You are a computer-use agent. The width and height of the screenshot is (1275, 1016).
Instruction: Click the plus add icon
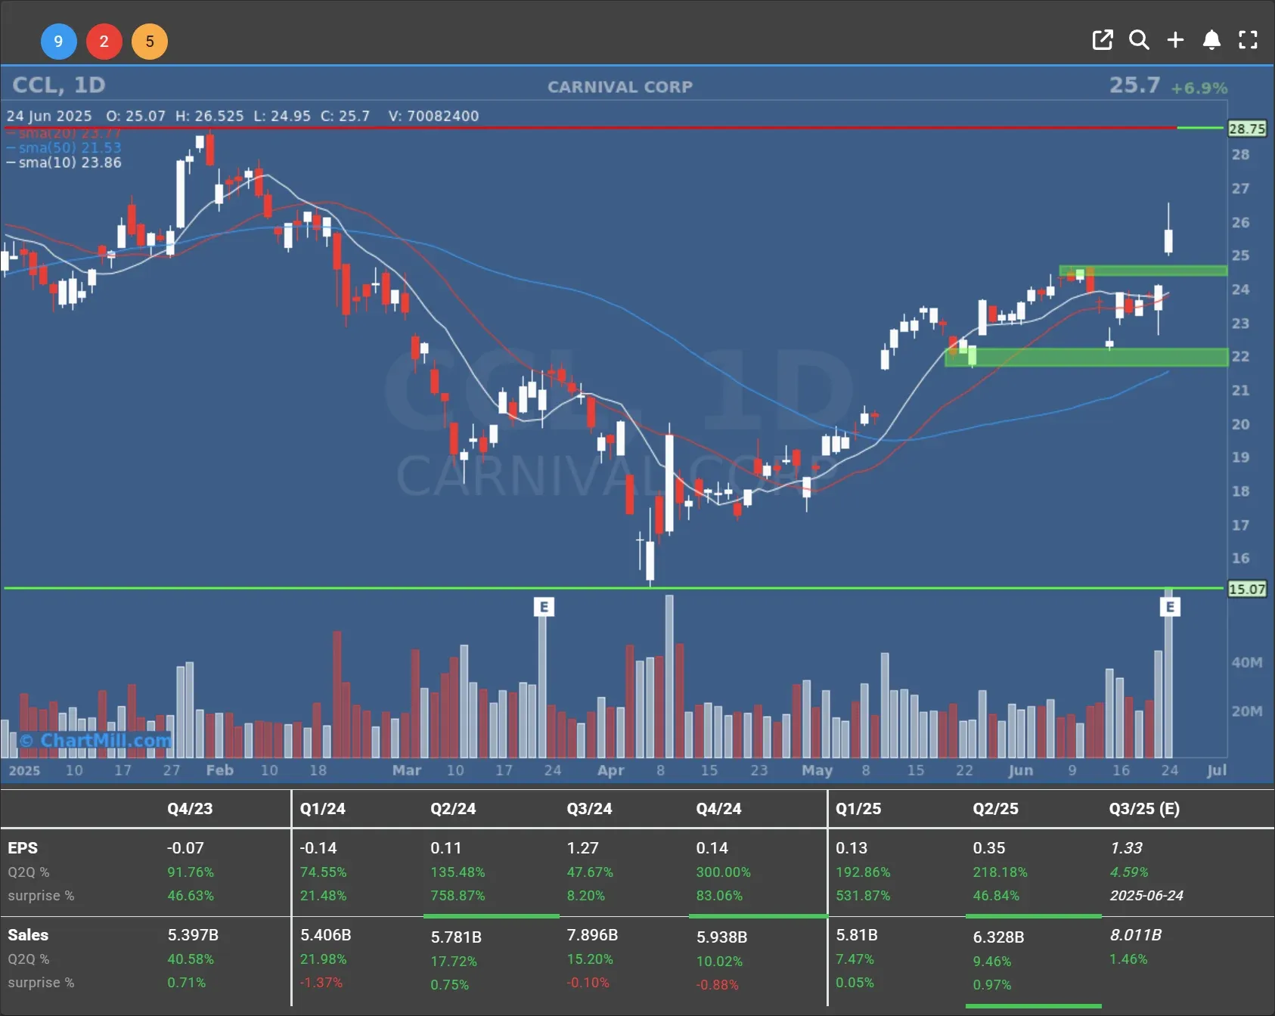click(x=1175, y=40)
